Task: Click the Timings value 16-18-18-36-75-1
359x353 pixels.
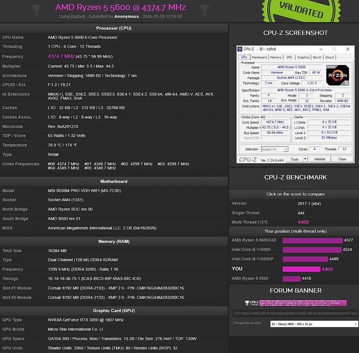Action: 94,279
